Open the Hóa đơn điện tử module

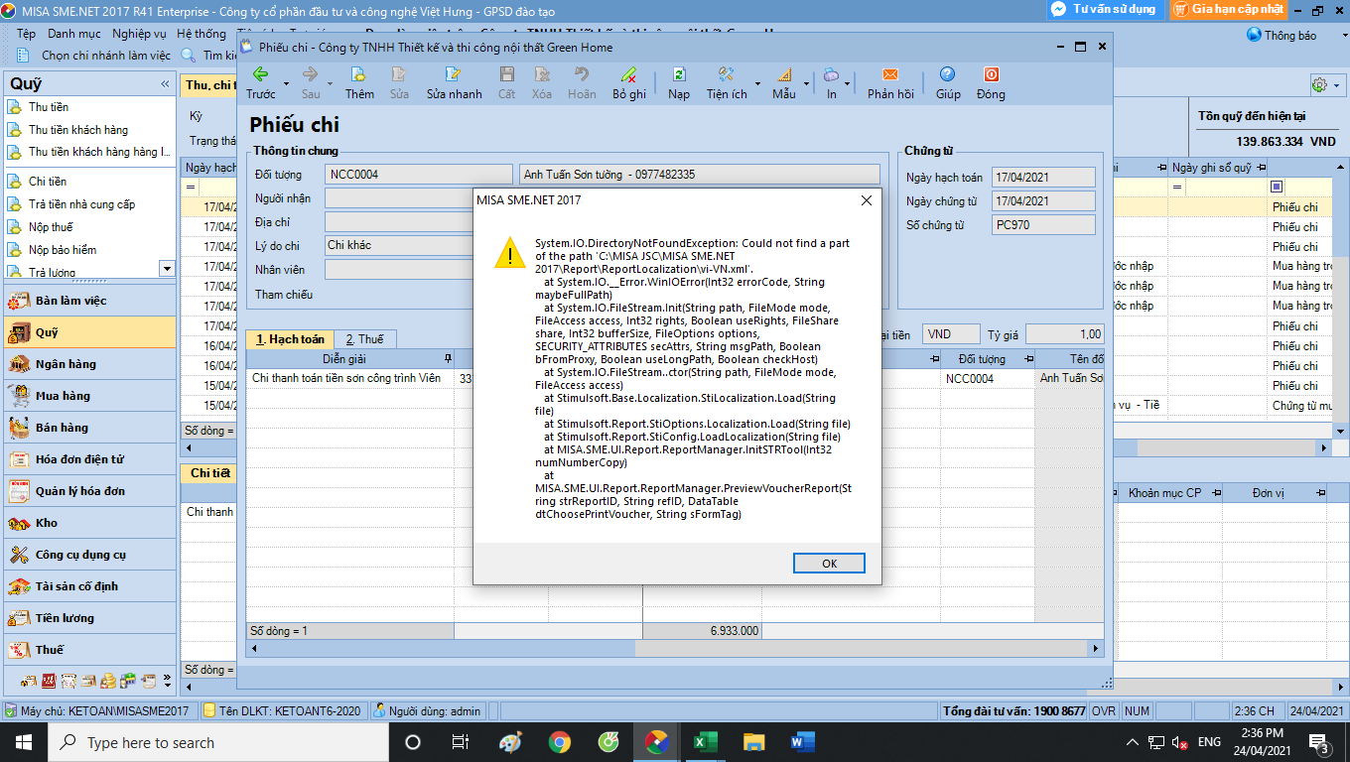tap(90, 459)
